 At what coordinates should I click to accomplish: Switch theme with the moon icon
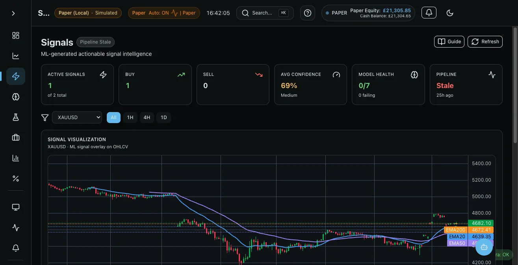click(x=450, y=13)
